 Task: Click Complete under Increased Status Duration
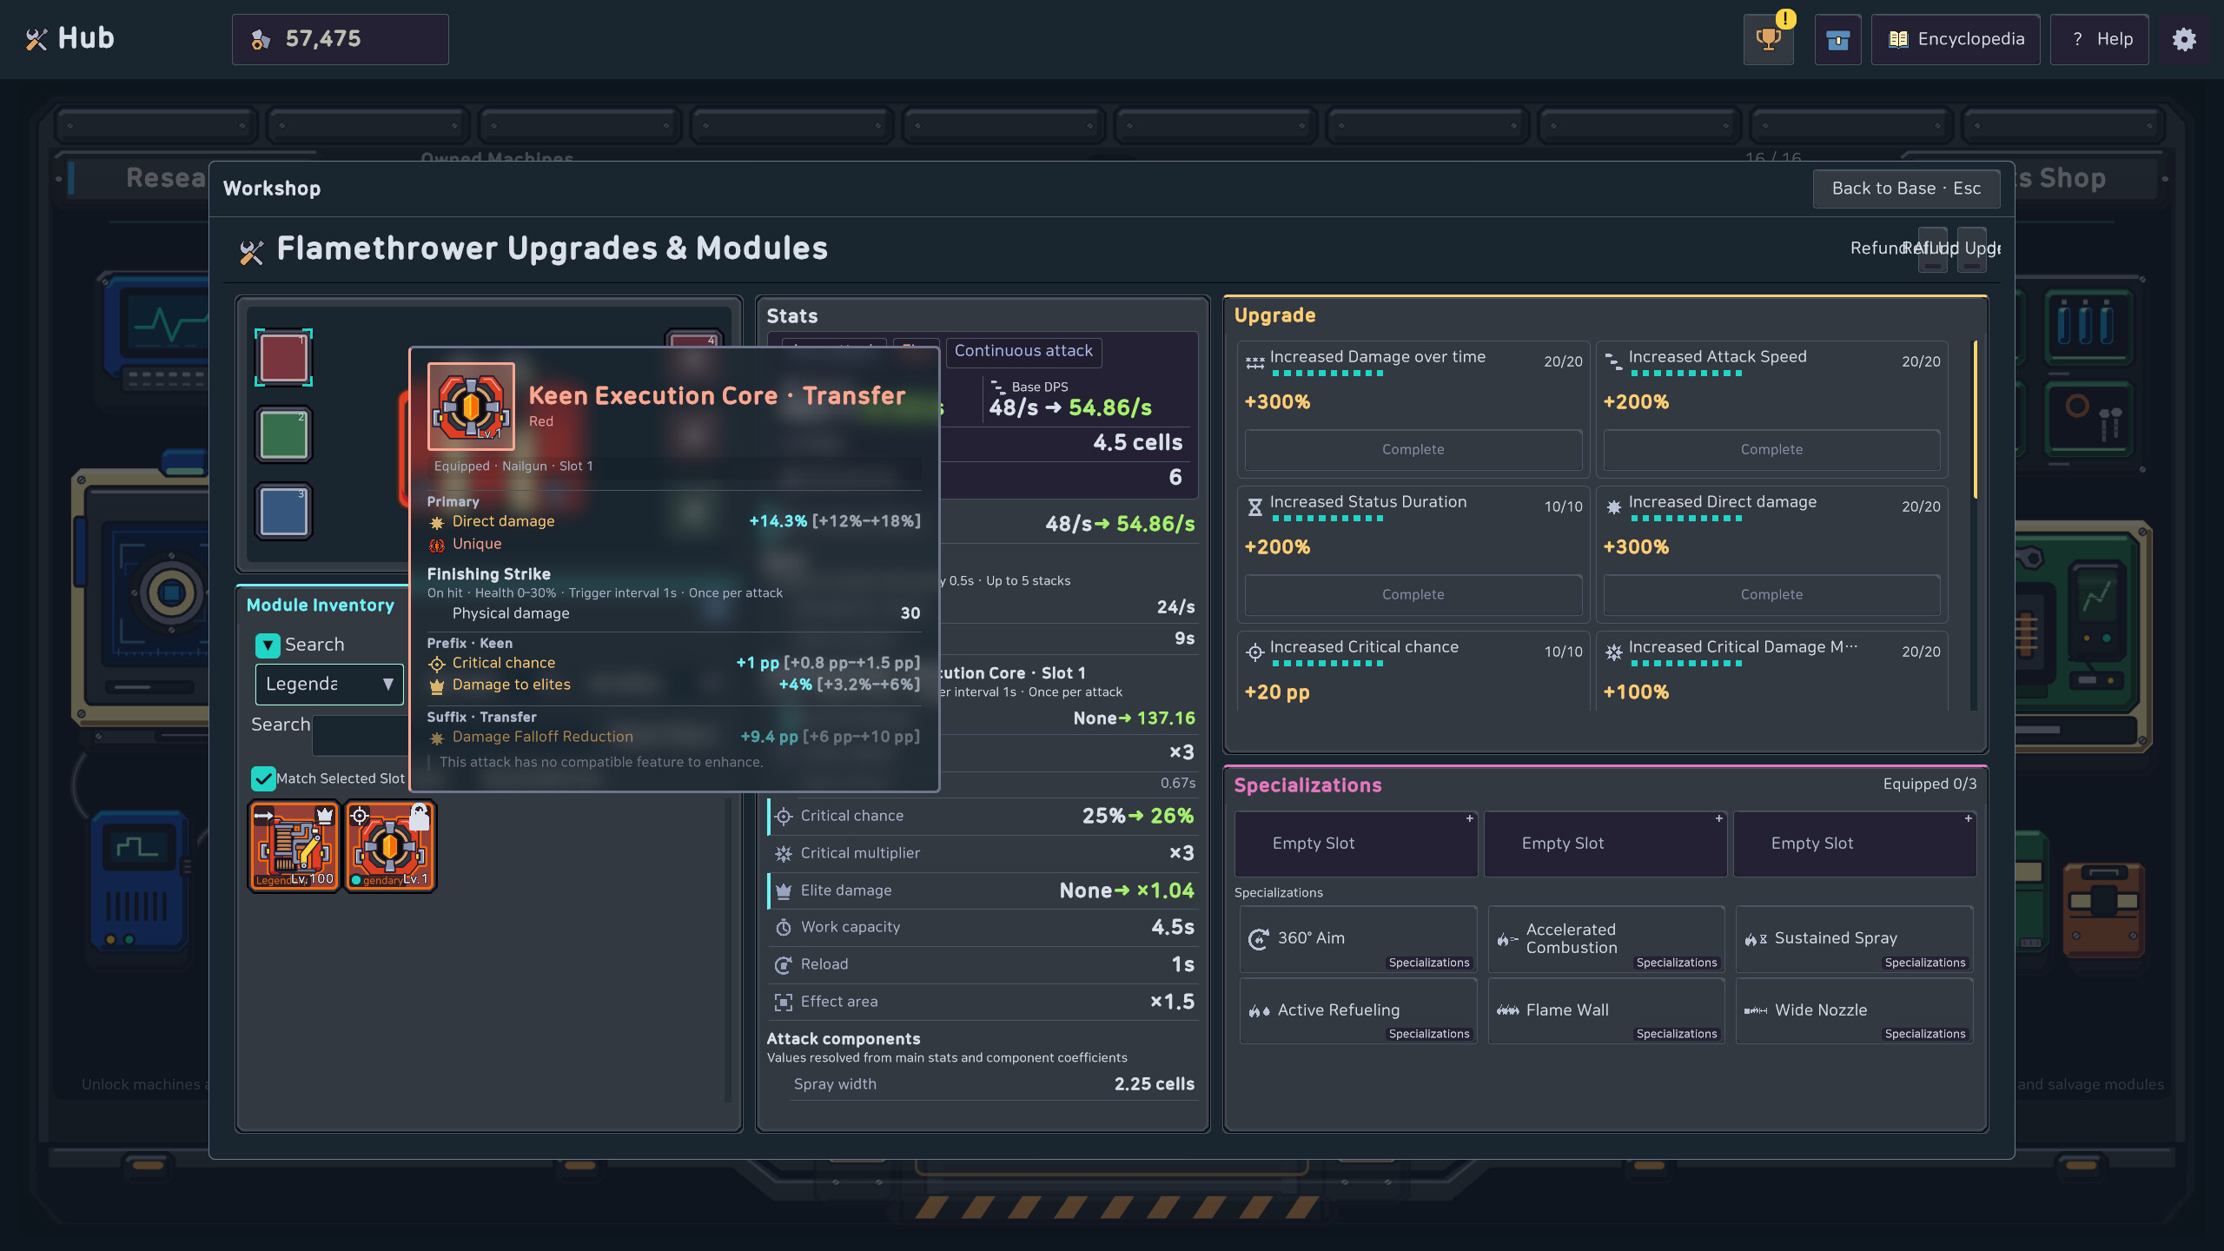click(1413, 594)
